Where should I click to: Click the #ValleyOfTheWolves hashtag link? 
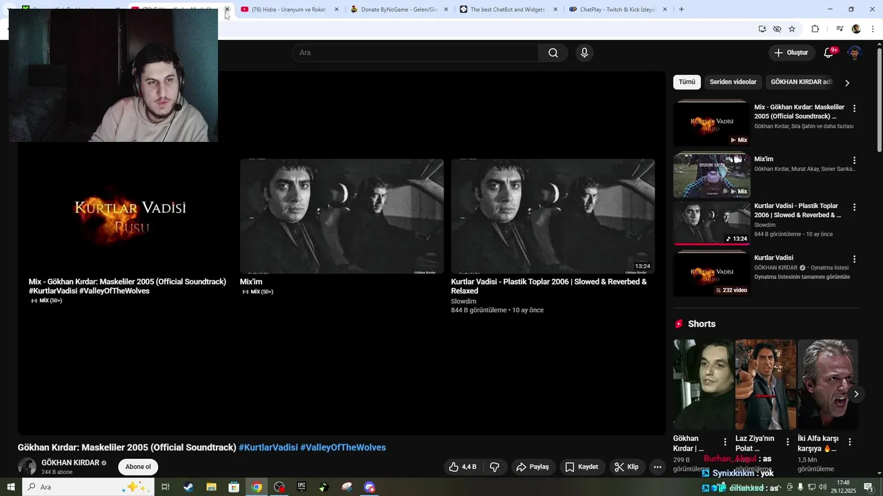tap(343, 448)
